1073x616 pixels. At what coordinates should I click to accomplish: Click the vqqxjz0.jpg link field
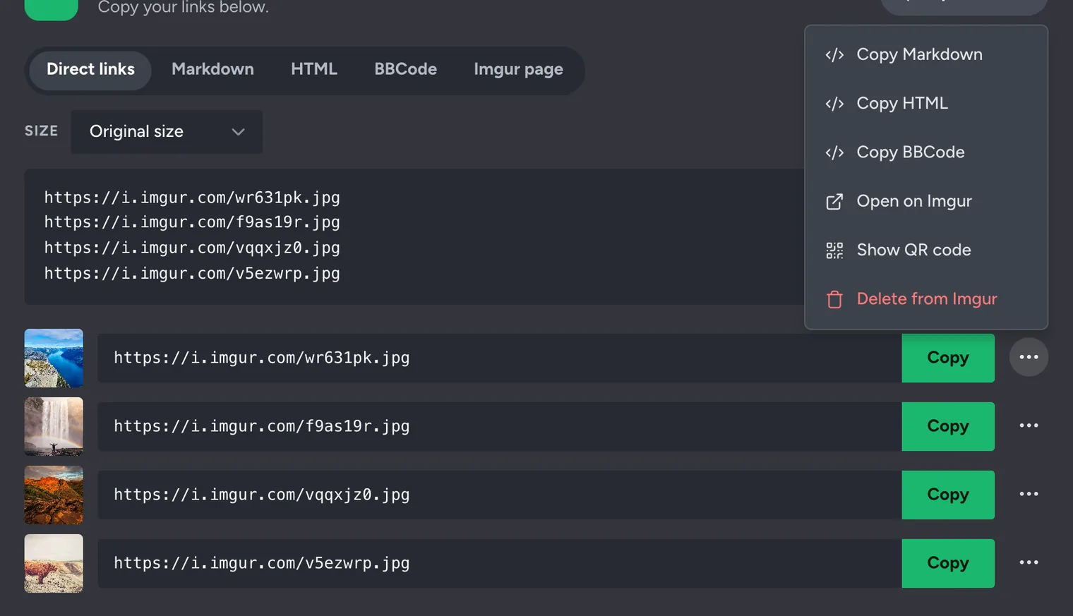click(x=500, y=495)
